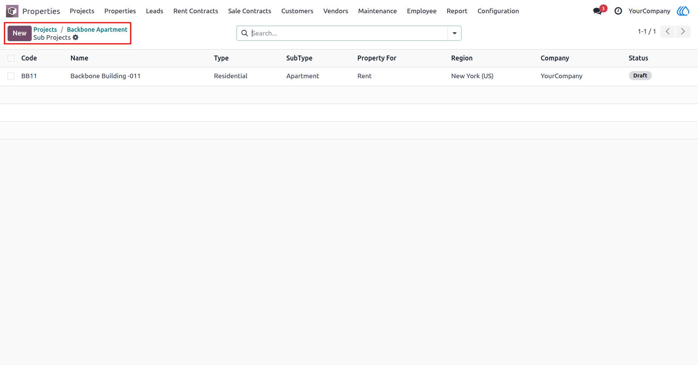Open the Leads menu
Image resolution: width=698 pixels, height=365 pixels.
tap(154, 11)
